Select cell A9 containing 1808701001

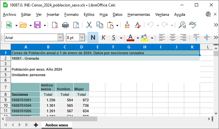pyautogui.click(x=25, y=100)
